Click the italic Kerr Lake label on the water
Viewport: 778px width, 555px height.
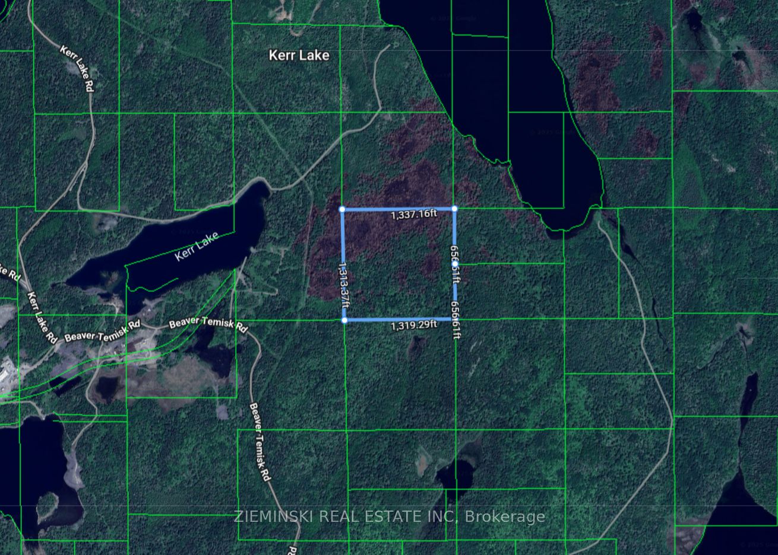tap(197, 247)
